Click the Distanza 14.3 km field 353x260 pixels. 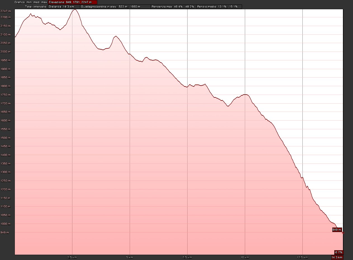point(64,6)
